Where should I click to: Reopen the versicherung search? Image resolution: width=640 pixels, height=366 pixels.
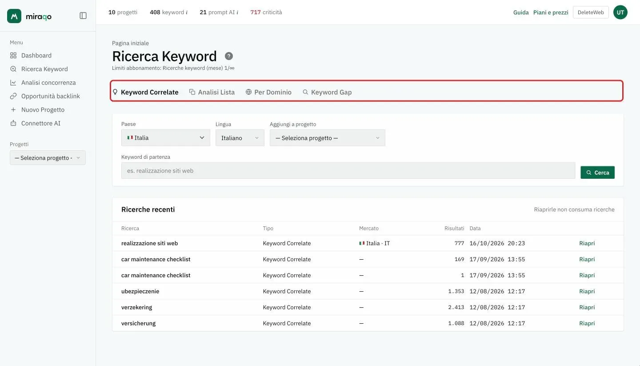(587, 323)
